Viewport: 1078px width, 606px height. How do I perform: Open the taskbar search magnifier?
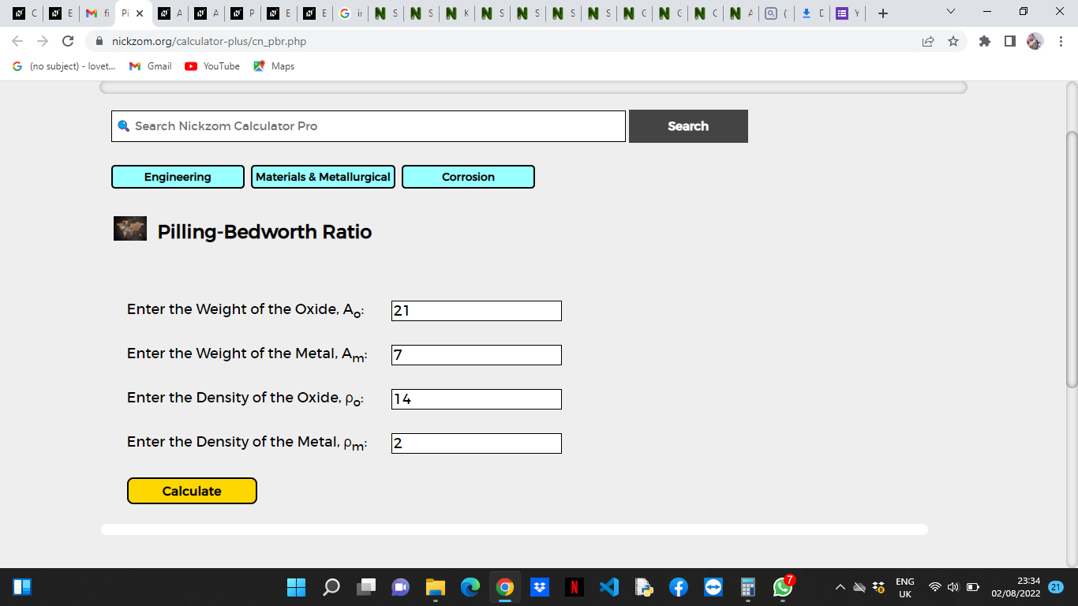(x=332, y=587)
